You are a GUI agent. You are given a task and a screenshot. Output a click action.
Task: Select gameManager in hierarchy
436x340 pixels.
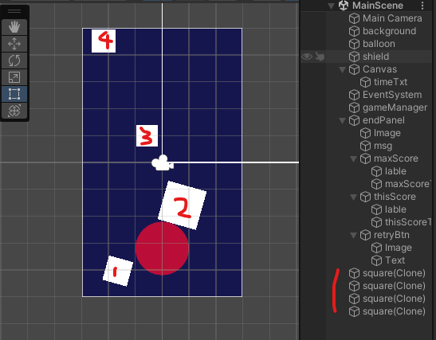coord(395,107)
